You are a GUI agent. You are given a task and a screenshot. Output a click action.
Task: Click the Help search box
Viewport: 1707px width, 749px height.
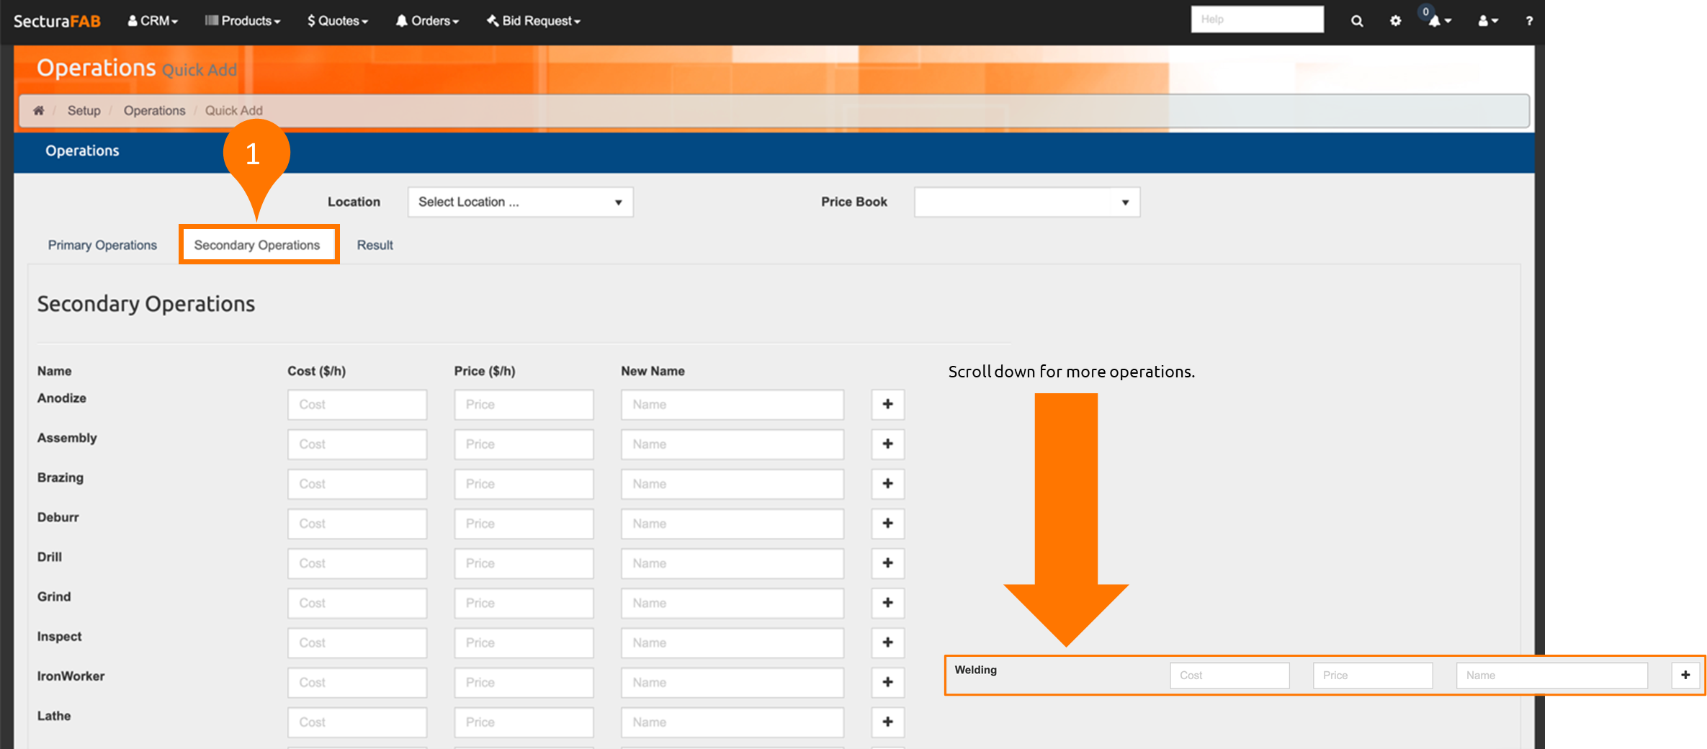click(x=1257, y=19)
